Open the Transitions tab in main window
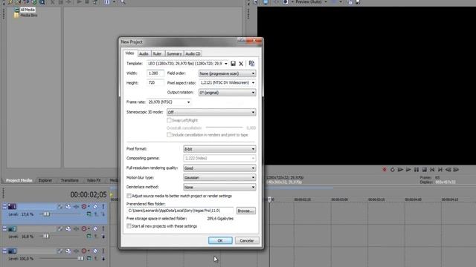Image resolution: width=476 pixels, height=267 pixels. tap(69, 180)
